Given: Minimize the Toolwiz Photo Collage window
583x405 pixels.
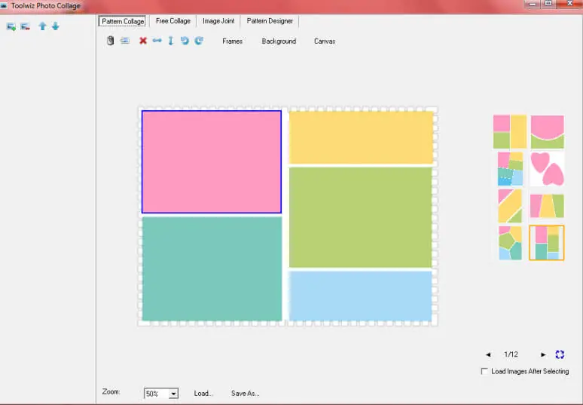Looking at the screenshot, I should click(x=533, y=4).
